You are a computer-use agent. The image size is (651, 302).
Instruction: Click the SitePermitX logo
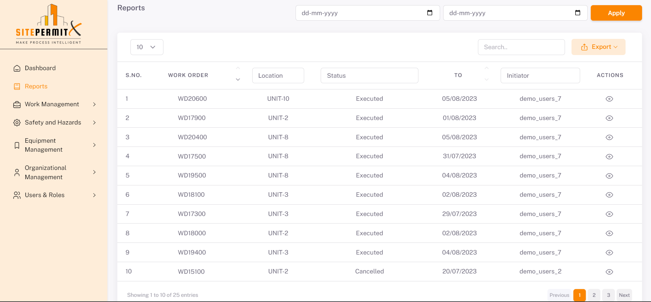[49, 24]
